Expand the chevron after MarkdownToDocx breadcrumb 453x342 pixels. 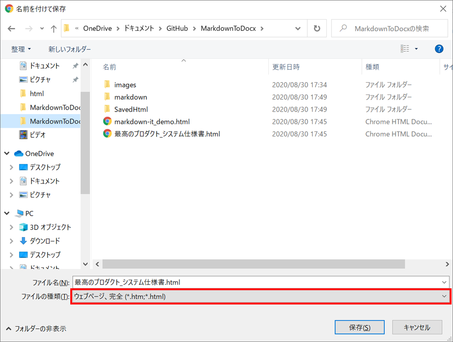262,28
